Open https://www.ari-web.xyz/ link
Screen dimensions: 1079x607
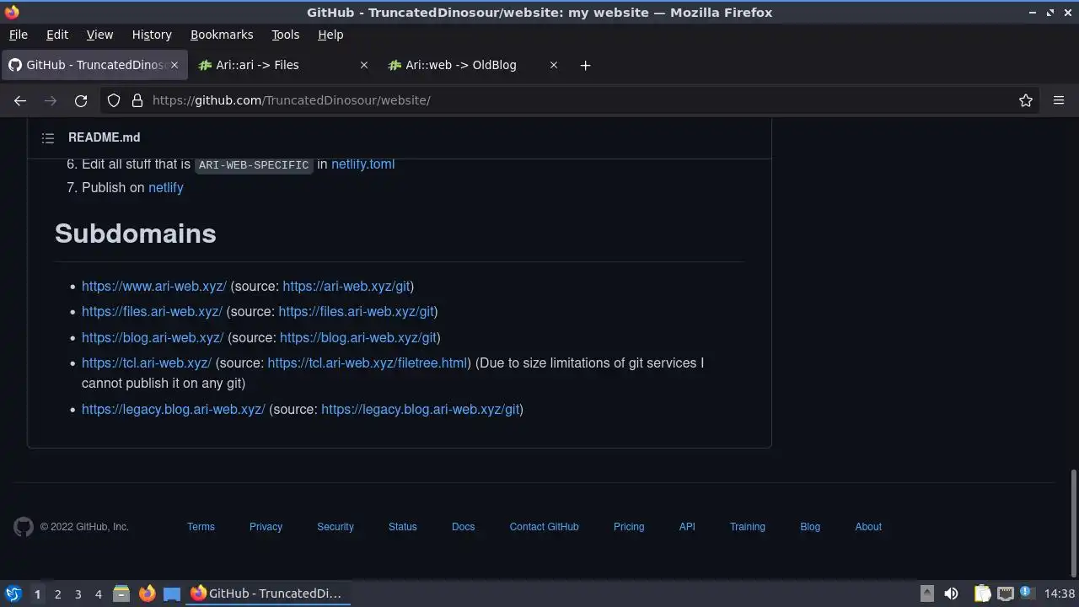154,286
